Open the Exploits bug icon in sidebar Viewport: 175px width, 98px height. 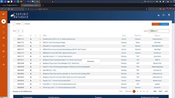(4, 21)
